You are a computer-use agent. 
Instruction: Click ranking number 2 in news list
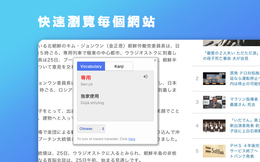[197, 79]
